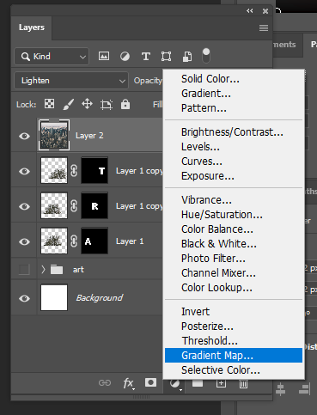
Task: Delete layer trash icon
Action: click(243, 383)
